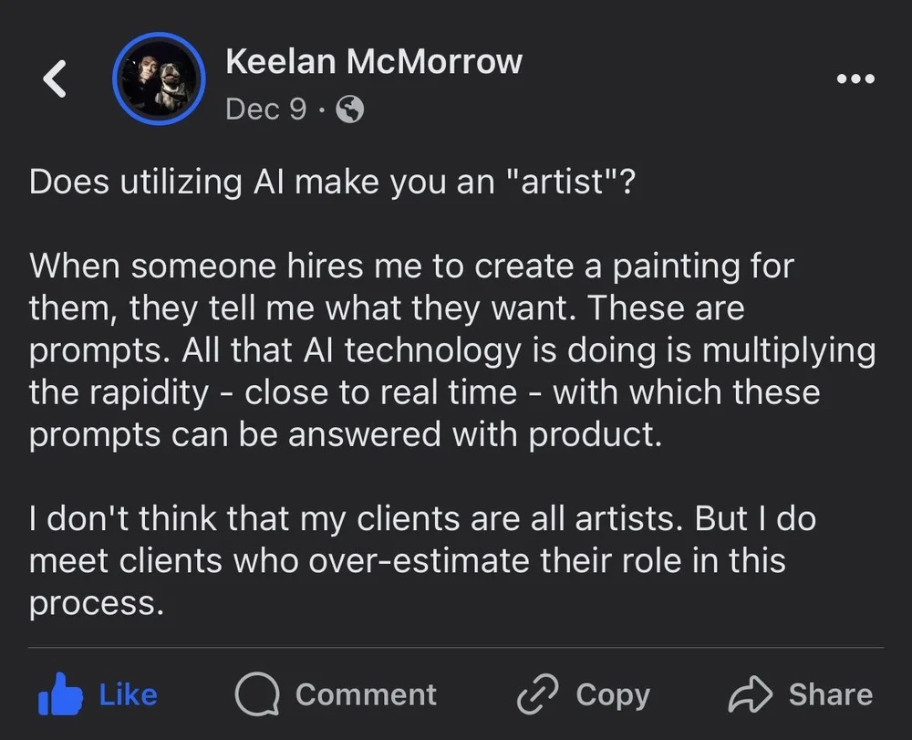Click the globe public audience icon

(x=350, y=110)
